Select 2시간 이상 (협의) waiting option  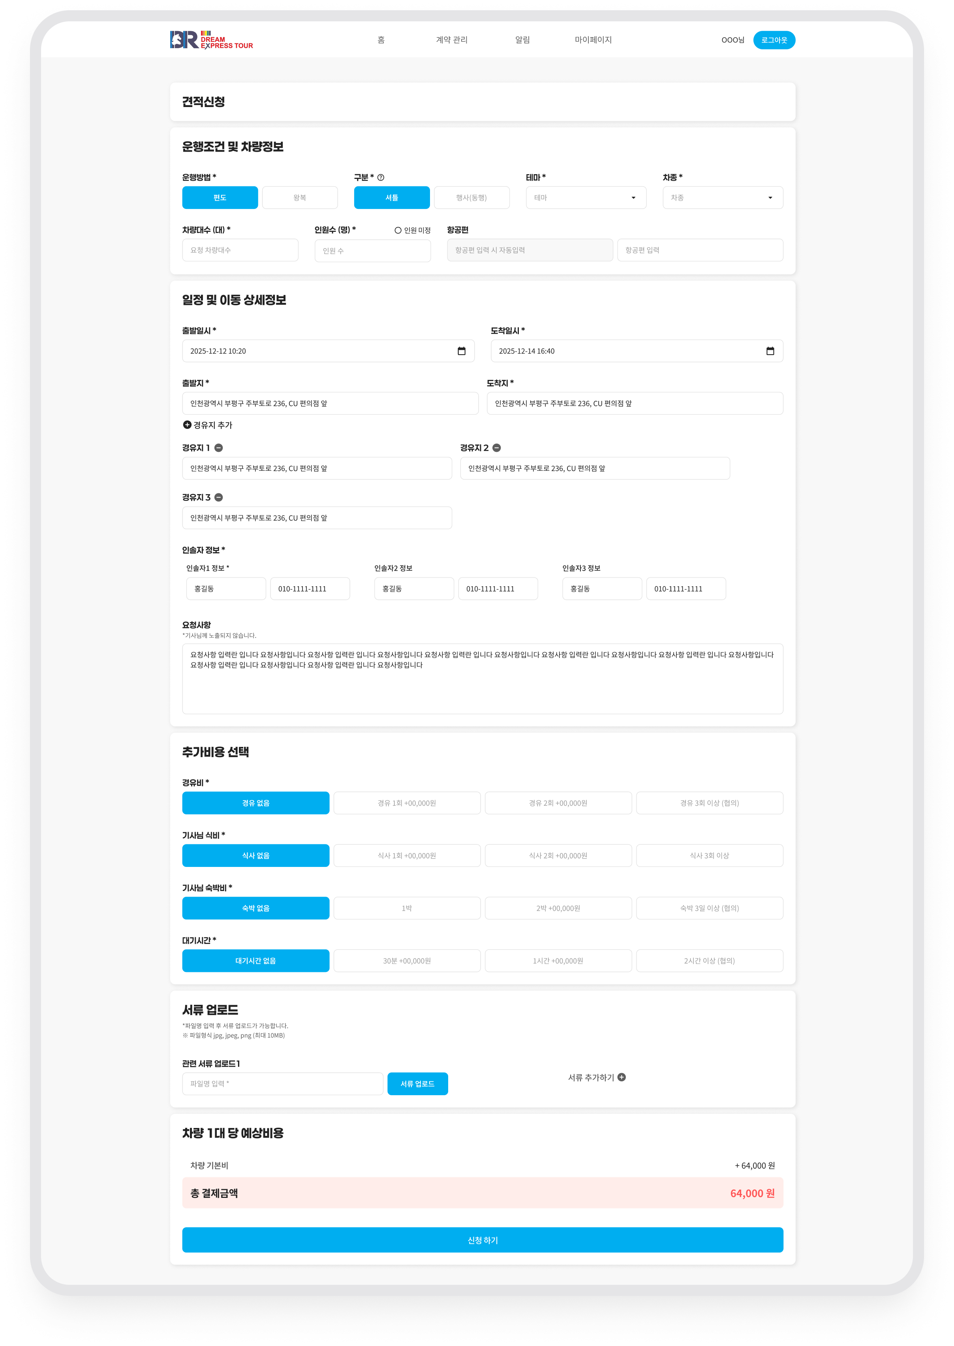pos(710,961)
